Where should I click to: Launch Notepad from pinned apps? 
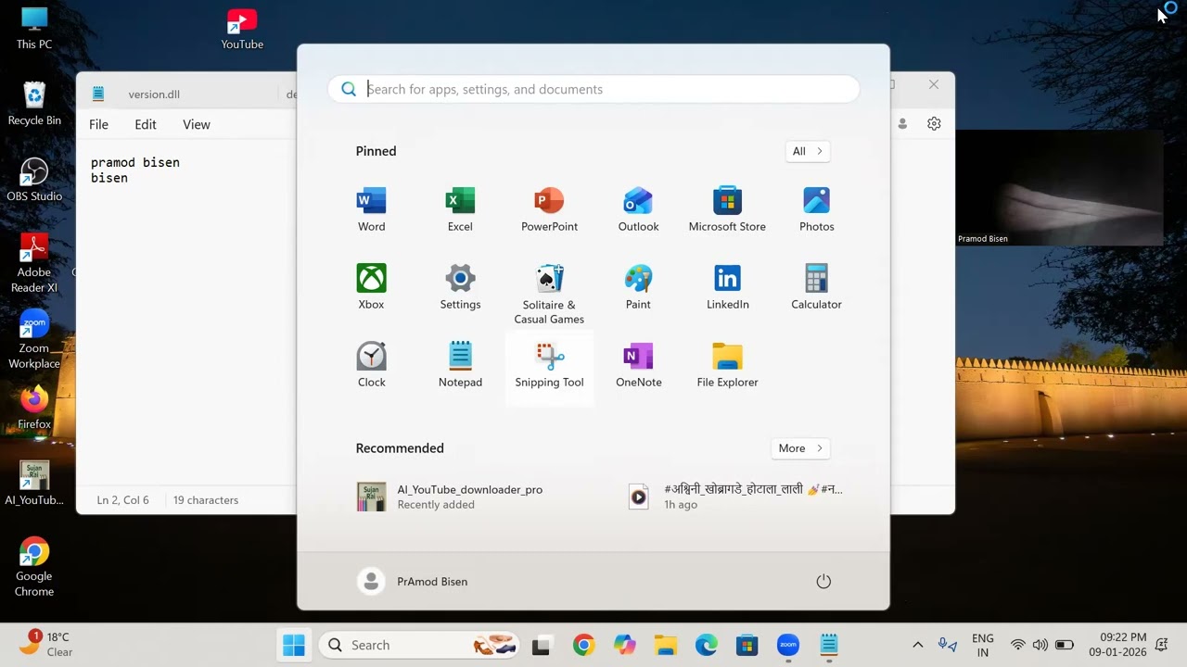[460, 366]
